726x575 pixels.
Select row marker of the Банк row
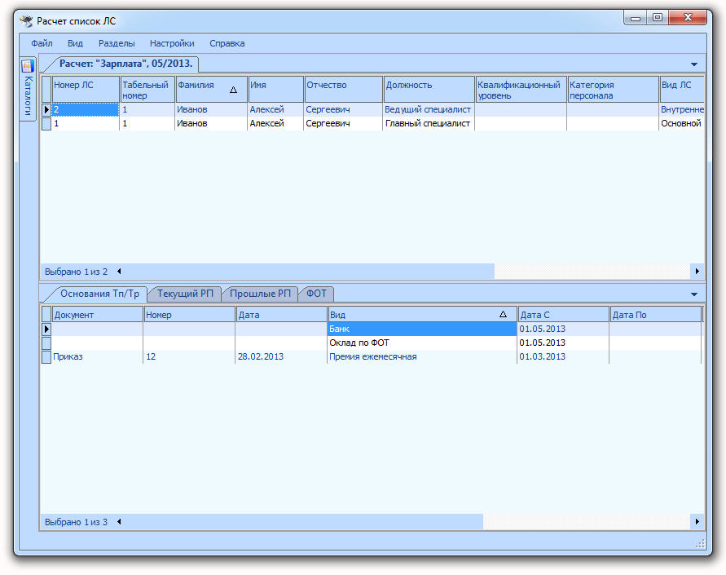[x=46, y=329]
